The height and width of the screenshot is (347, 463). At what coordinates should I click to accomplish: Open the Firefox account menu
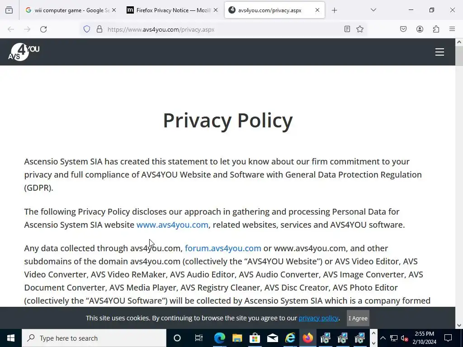420,29
